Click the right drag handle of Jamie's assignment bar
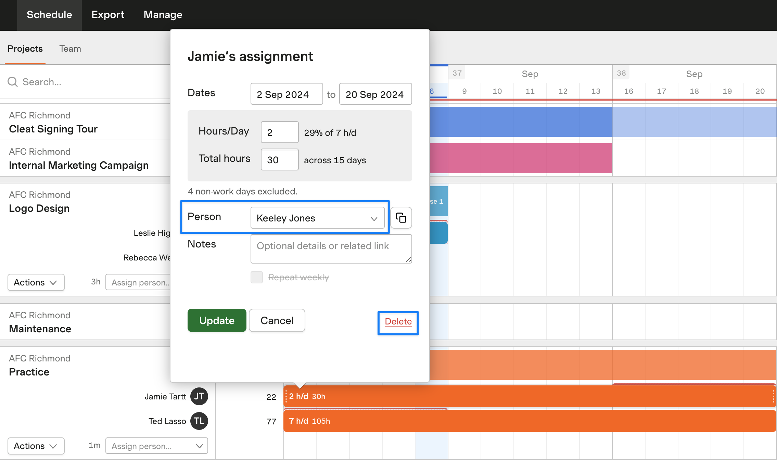 click(x=773, y=396)
